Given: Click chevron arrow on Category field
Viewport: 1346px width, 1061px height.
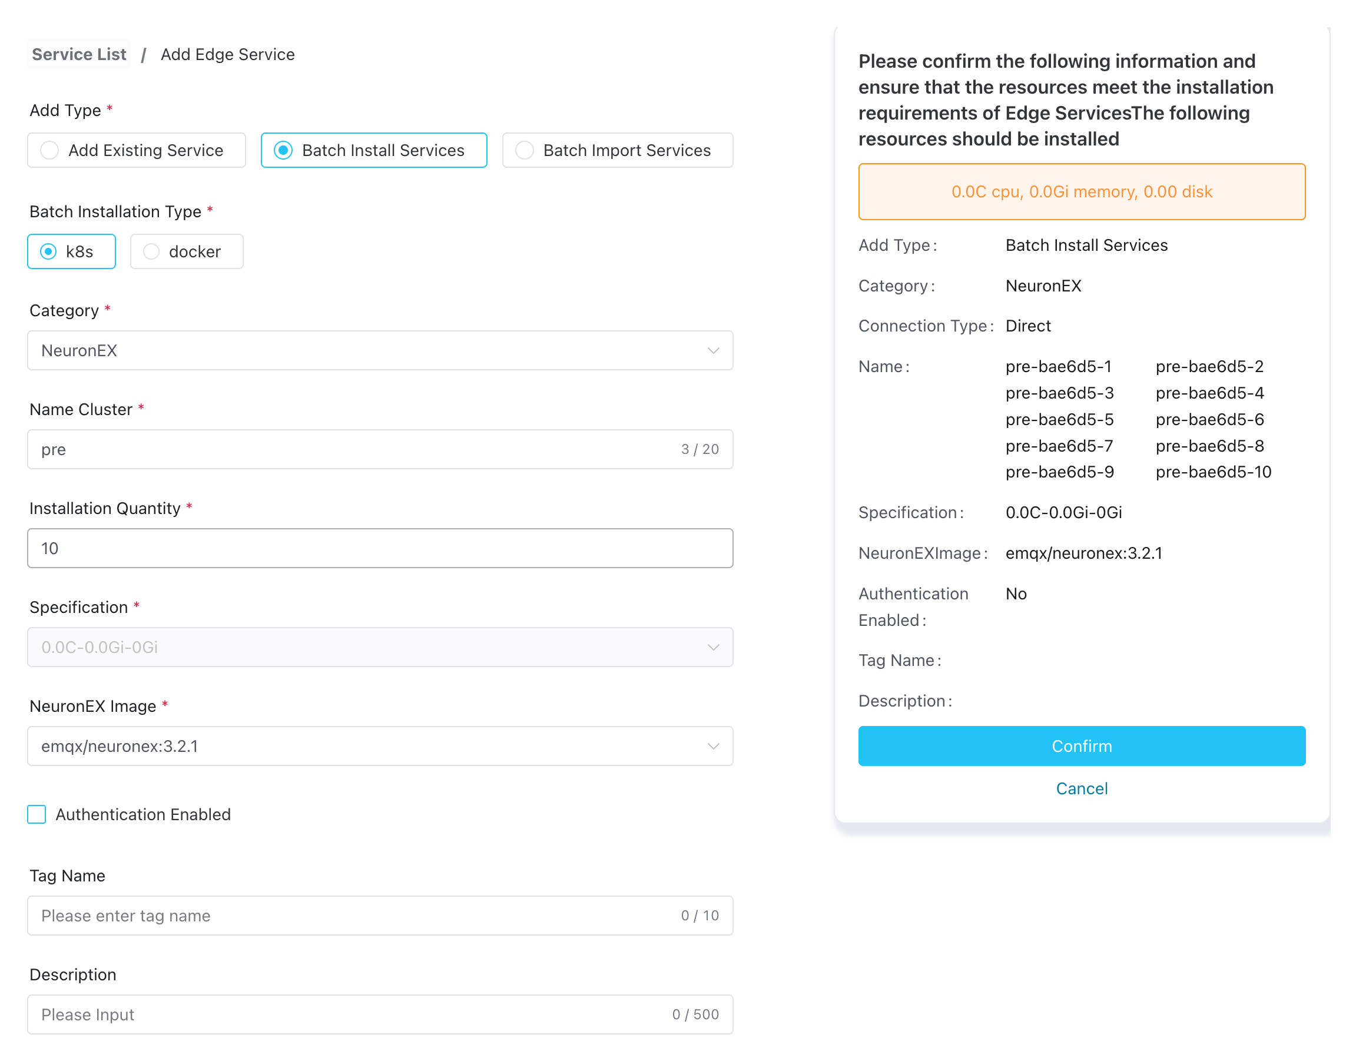Looking at the screenshot, I should [x=713, y=350].
